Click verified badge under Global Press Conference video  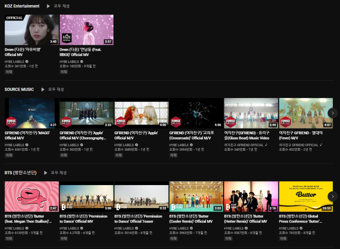click(x=301, y=228)
